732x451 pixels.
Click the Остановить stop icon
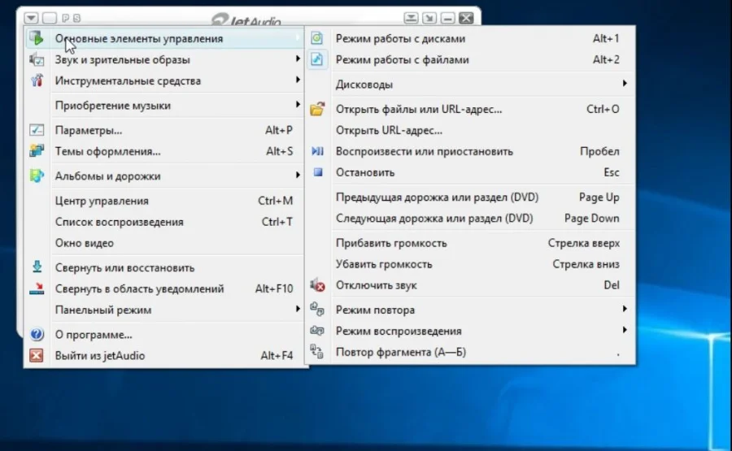(x=318, y=172)
